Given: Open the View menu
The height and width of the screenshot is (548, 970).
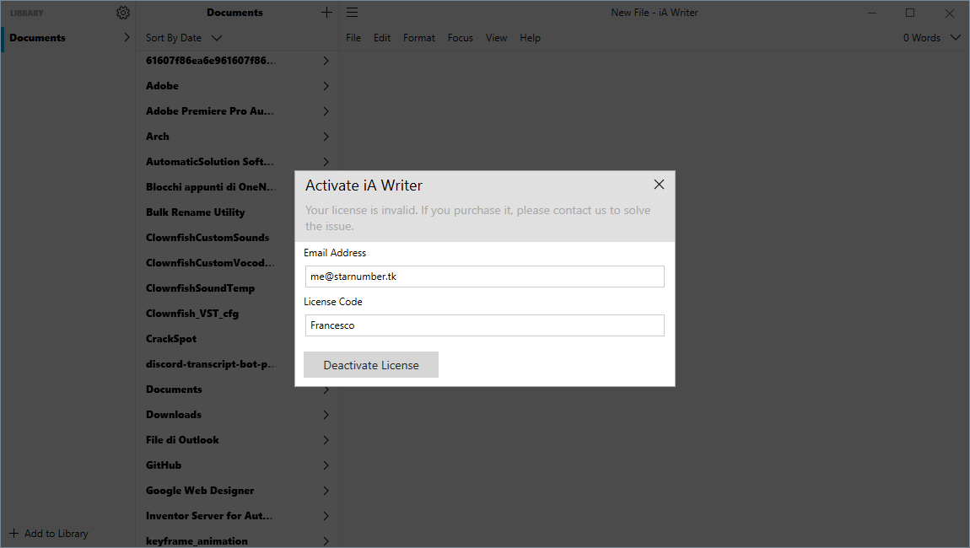Looking at the screenshot, I should (x=496, y=38).
